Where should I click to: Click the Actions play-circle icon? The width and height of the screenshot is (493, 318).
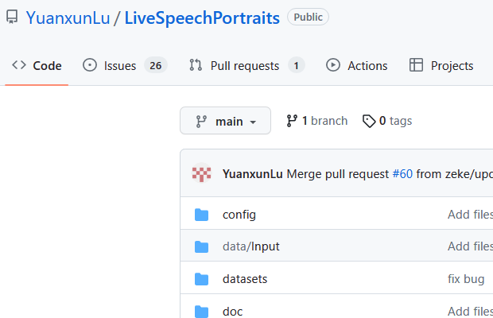pyautogui.click(x=333, y=65)
